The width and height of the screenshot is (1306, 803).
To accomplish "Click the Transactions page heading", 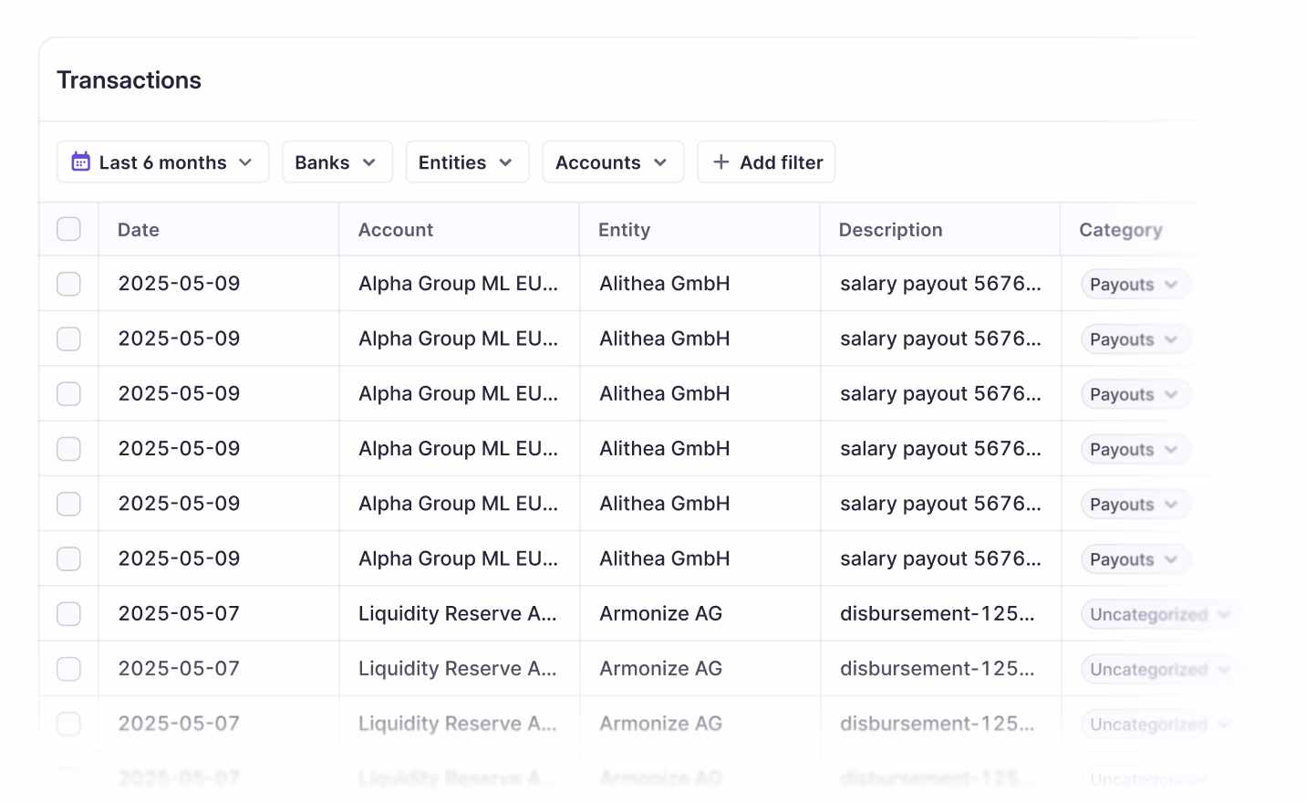I will [130, 80].
